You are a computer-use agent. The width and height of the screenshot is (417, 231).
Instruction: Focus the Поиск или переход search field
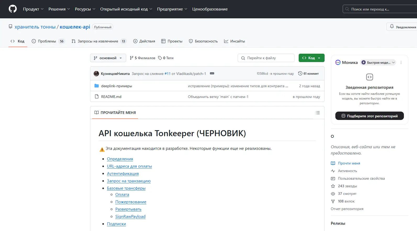(x=380, y=9)
